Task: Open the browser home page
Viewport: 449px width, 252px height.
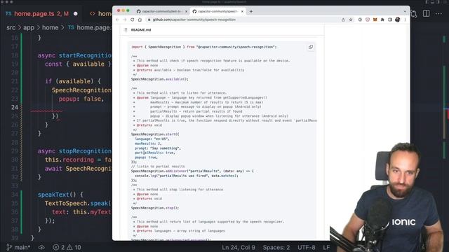Action: (140, 20)
